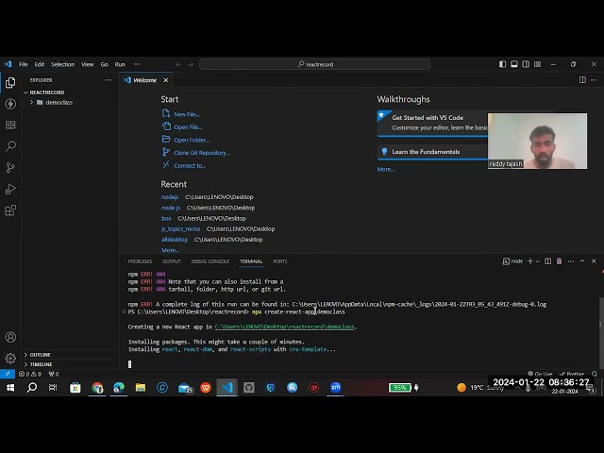This screenshot has height=453, width=604.
Task: Open Windows Start menu
Action: 10,388
